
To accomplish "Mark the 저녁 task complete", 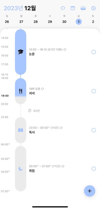I will point(94,91).
